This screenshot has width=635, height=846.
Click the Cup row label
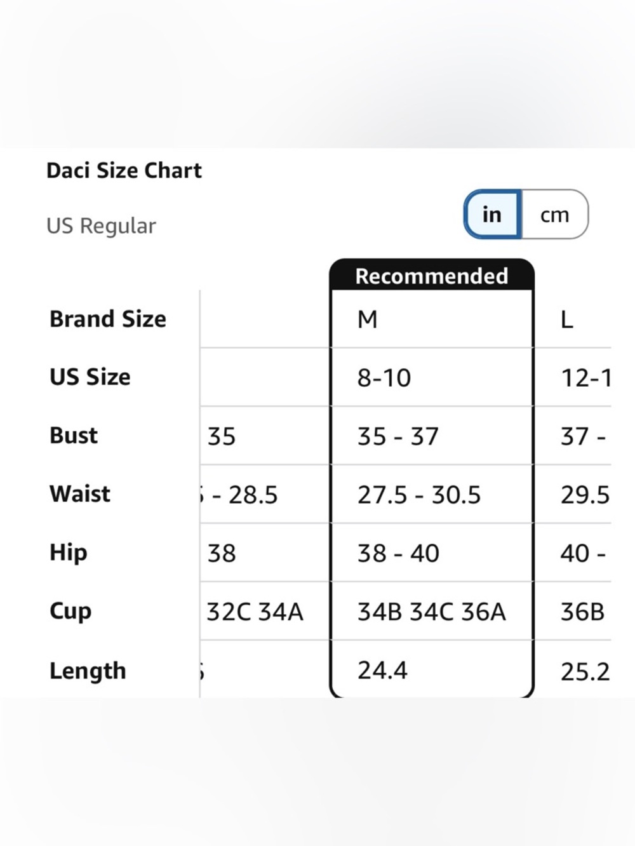[70, 612]
